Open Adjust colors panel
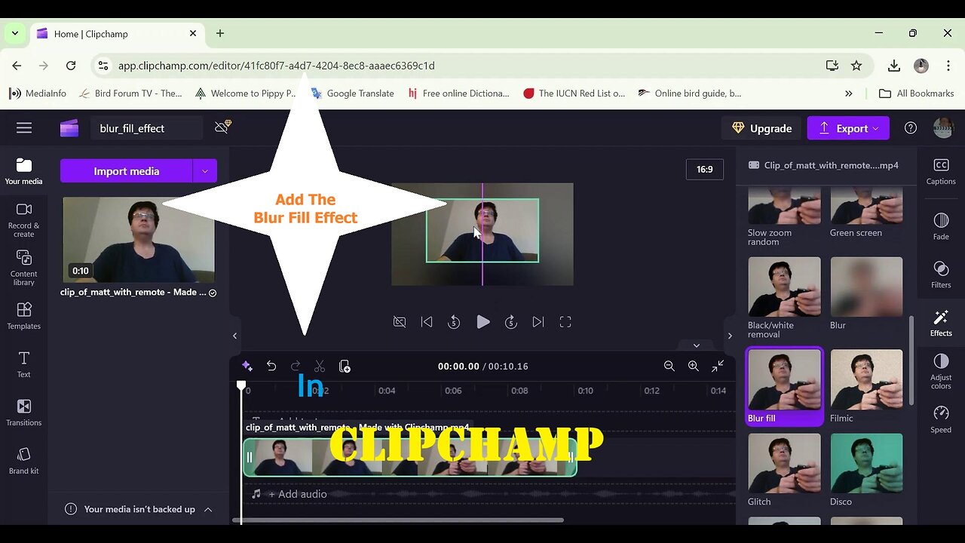Image resolution: width=965 pixels, height=543 pixels. tap(941, 372)
